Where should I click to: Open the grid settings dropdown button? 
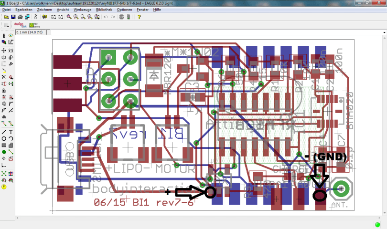tap(6, 24)
